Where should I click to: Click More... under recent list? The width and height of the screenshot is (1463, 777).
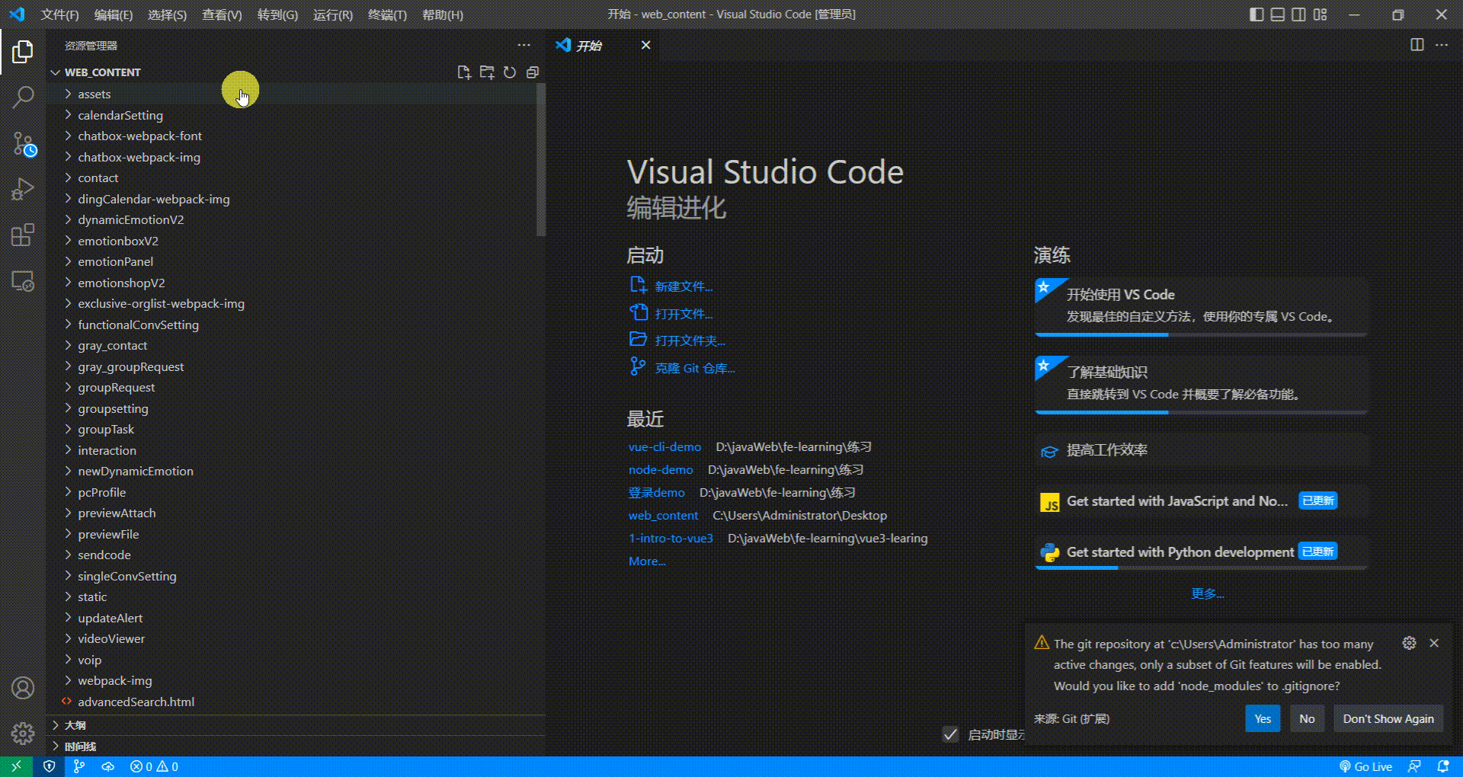647,561
